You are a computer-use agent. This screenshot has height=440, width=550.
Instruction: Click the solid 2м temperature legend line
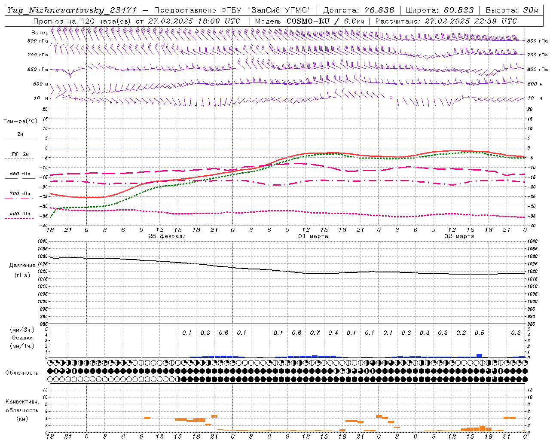[x=20, y=139]
